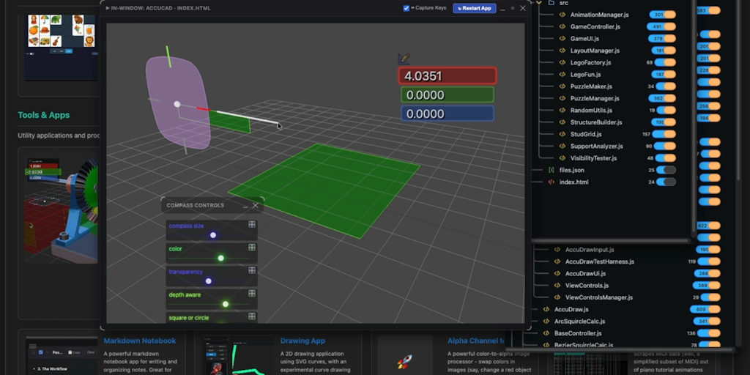Select ViewControlsManager.js in the file tree
Image resolution: width=750 pixels, height=375 pixels.
click(x=599, y=297)
